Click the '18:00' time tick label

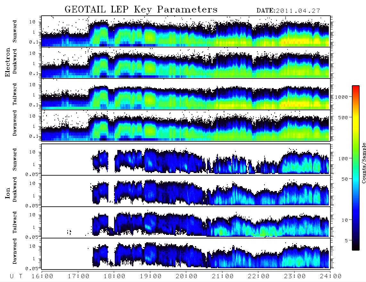[114, 276]
